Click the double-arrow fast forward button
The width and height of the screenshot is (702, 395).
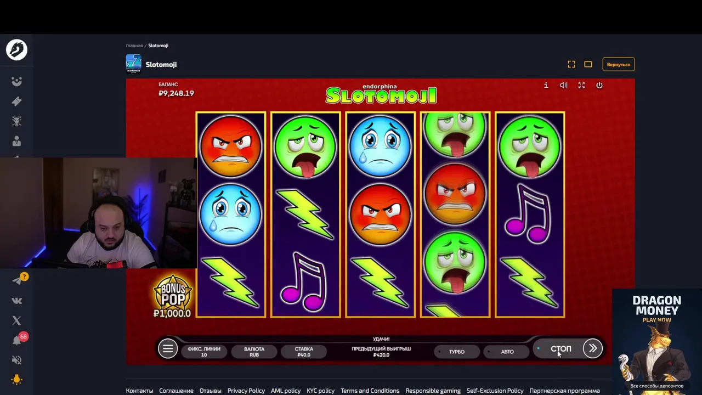pos(593,348)
